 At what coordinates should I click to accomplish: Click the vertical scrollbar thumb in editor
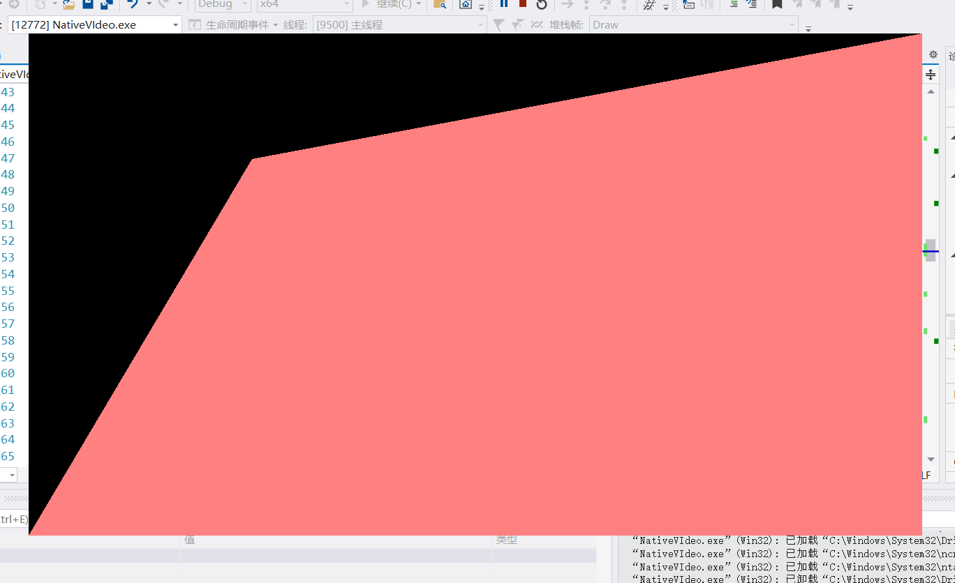931,250
